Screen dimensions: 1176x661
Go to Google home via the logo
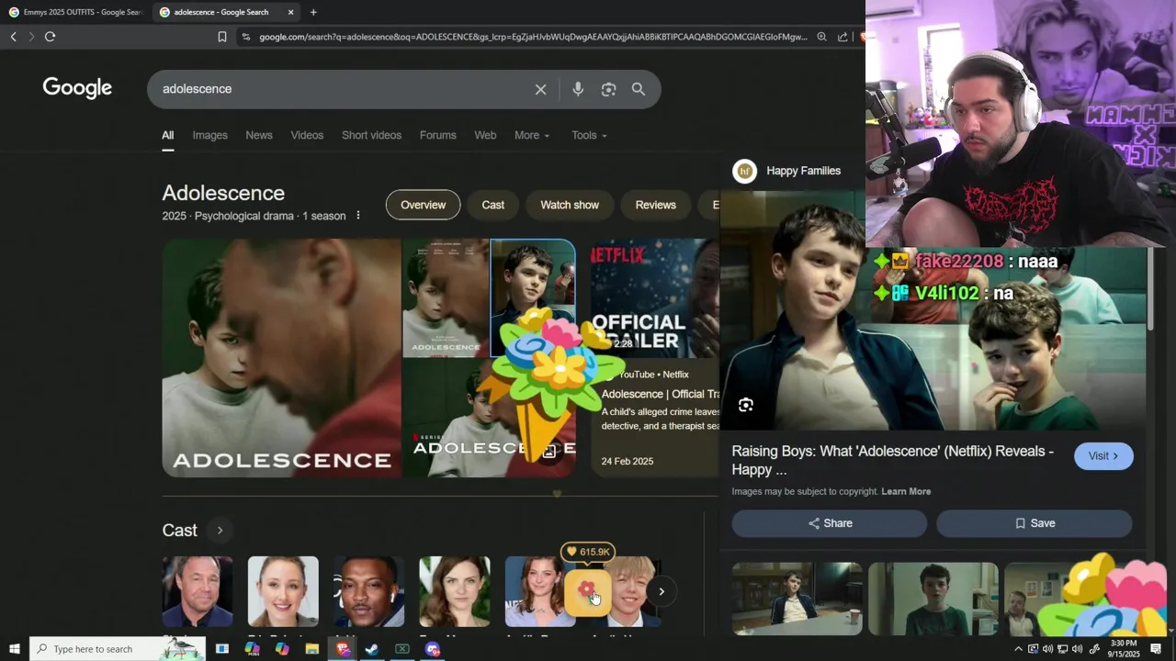point(77,88)
